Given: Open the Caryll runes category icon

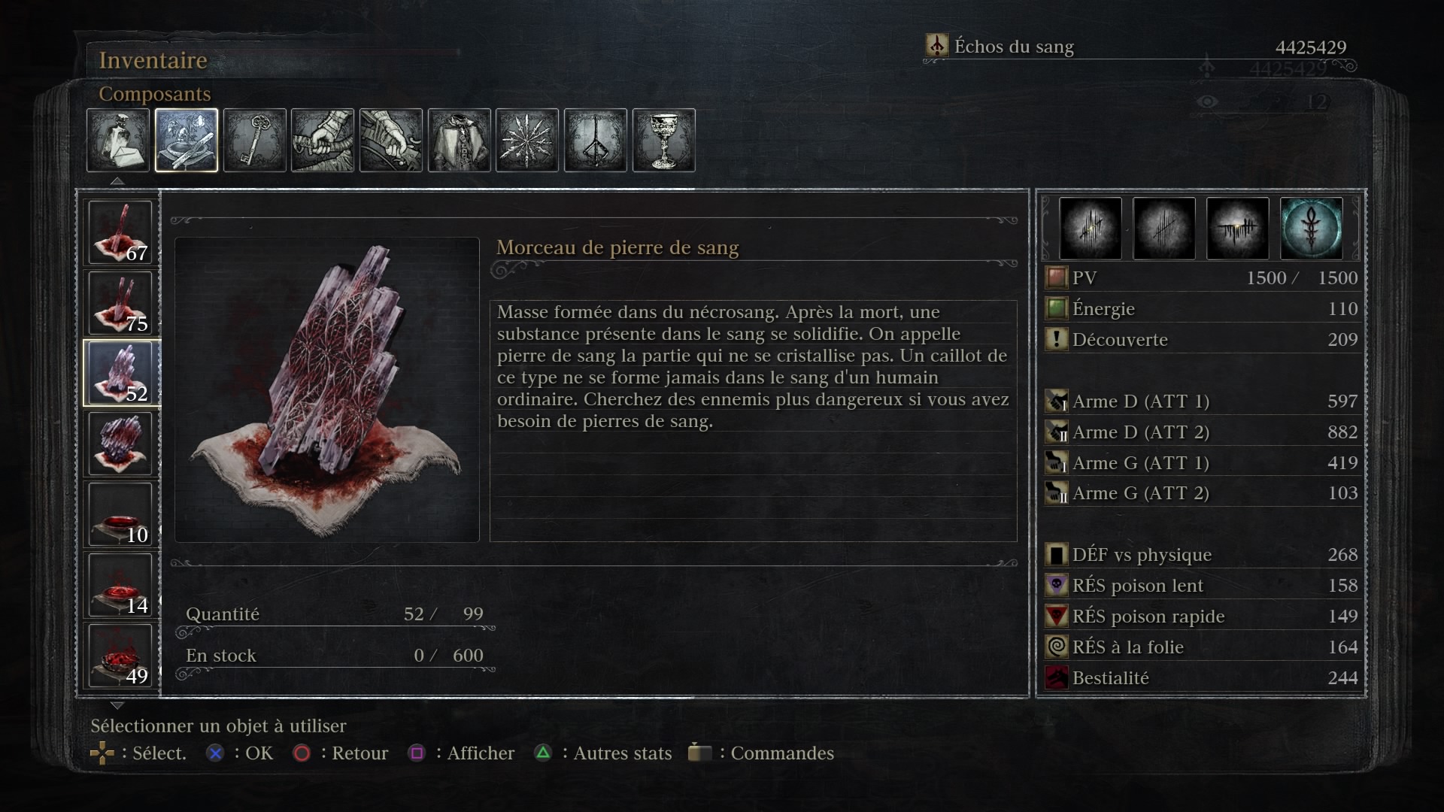Looking at the screenshot, I should click(596, 141).
